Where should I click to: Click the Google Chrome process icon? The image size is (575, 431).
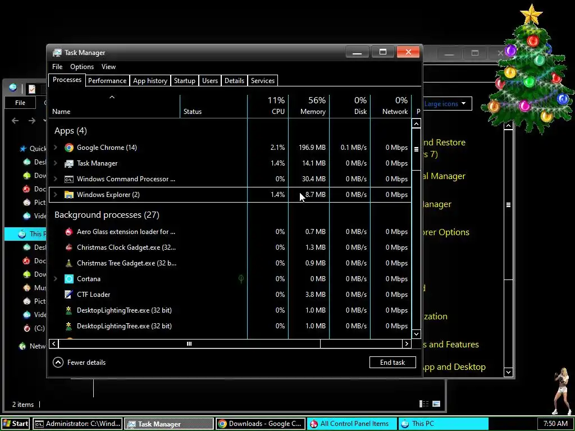coord(69,148)
